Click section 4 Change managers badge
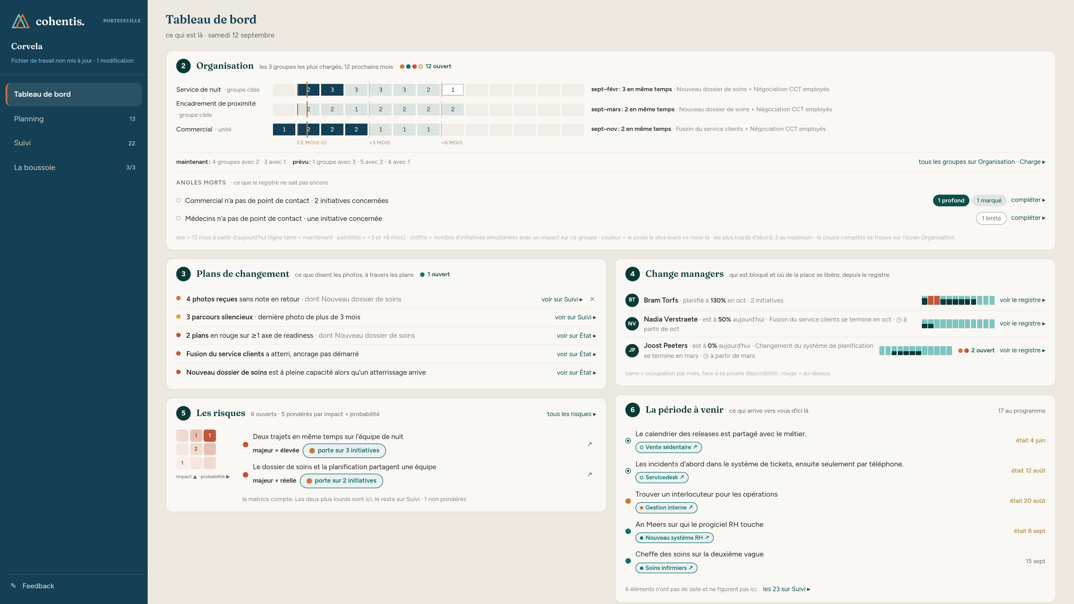 tap(632, 274)
